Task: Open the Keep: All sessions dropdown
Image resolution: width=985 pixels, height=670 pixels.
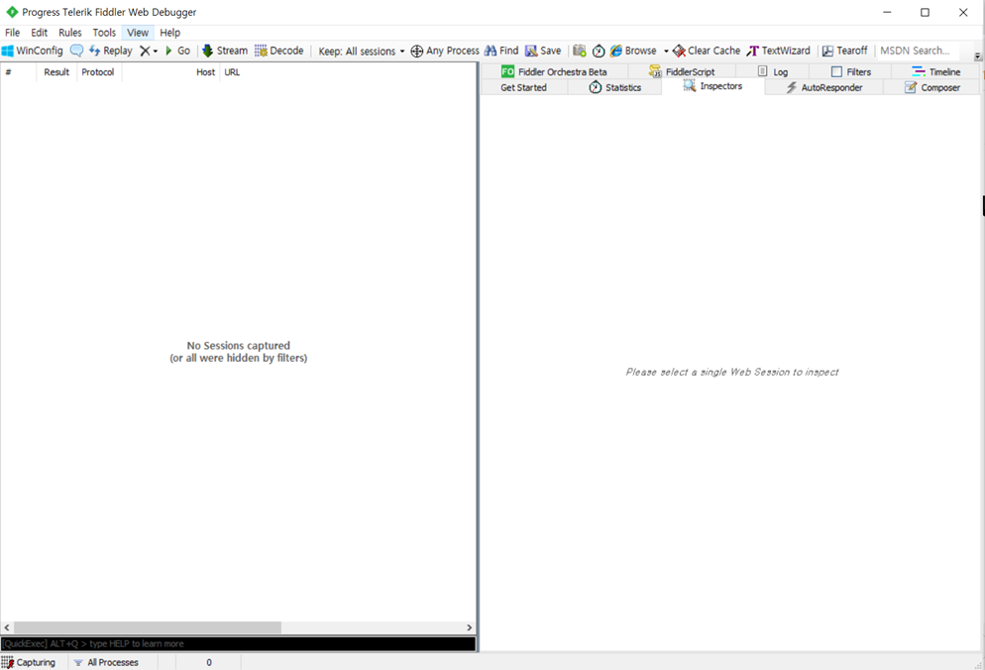Action: point(362,51)
